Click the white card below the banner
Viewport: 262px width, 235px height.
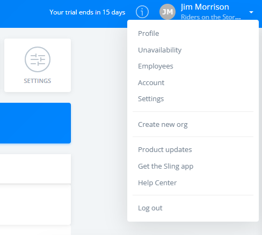pyautogui.click(x=35, y=169)
